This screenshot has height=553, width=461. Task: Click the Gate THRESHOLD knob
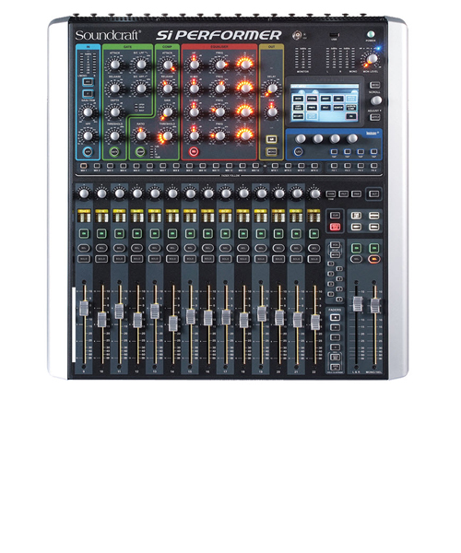point(114,135)
